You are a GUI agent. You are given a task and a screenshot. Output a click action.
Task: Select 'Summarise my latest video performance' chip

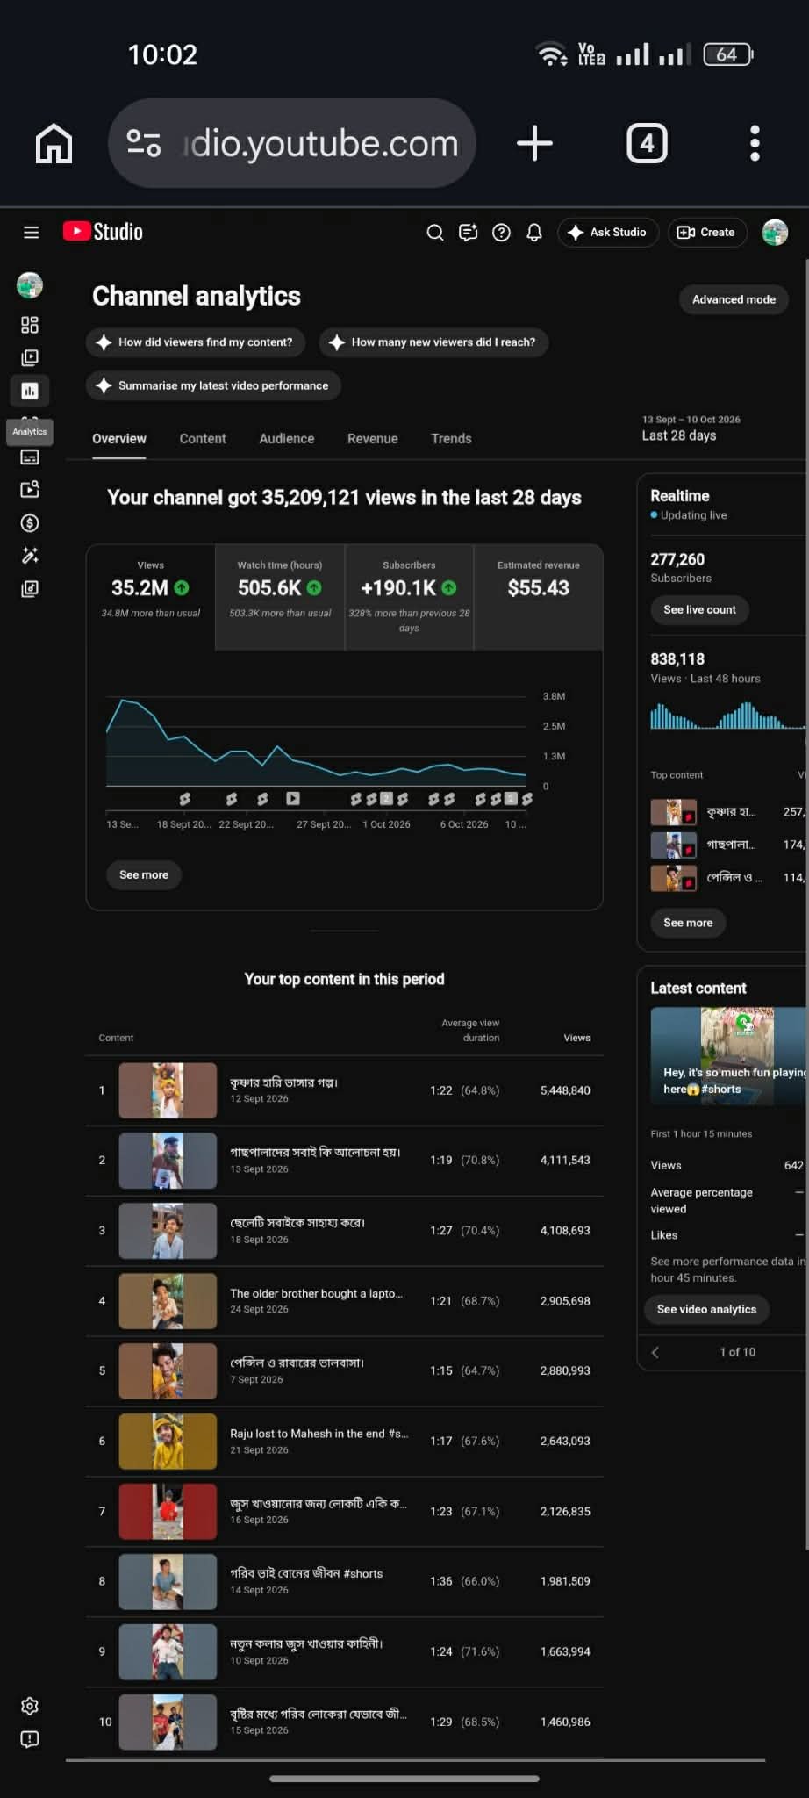pyautogui.click(x=213, y=385)
